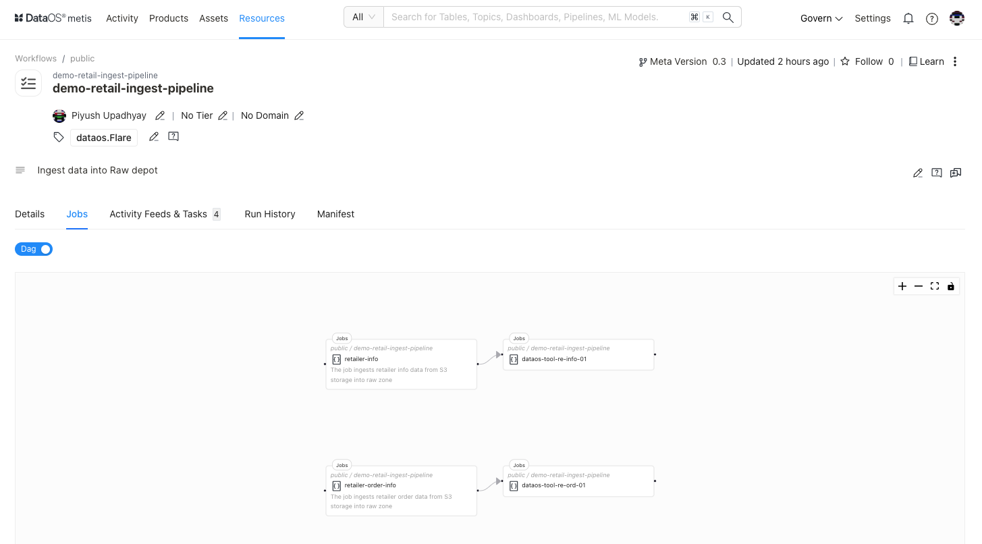Screen dimensions: 982x544
Task: Focus the global search input field
Action: click(537, 17)
